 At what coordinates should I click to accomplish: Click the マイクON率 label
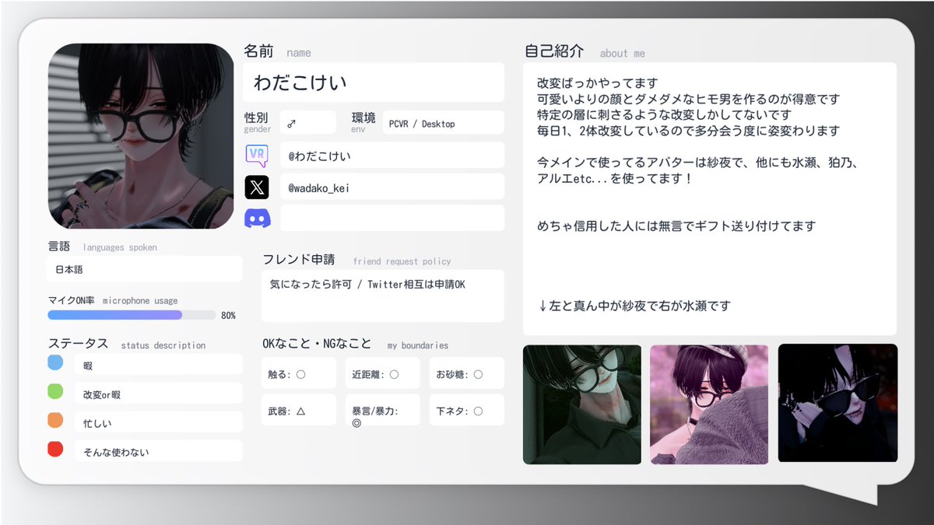click(72, 300)
